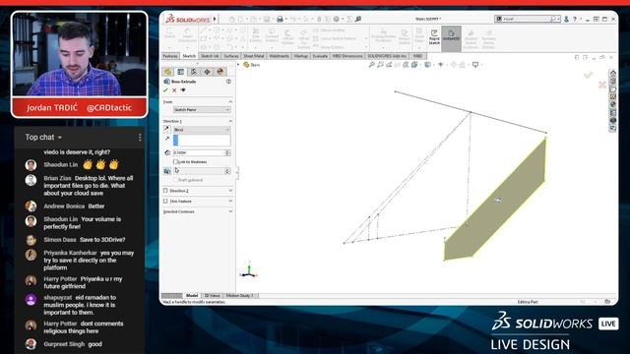Click the Rapid Sketch tool

point(434,37)
